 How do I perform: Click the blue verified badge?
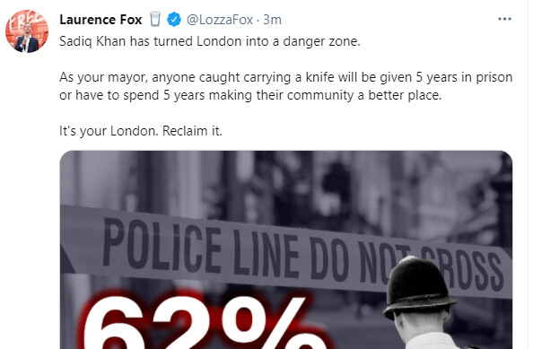[174, 19]
